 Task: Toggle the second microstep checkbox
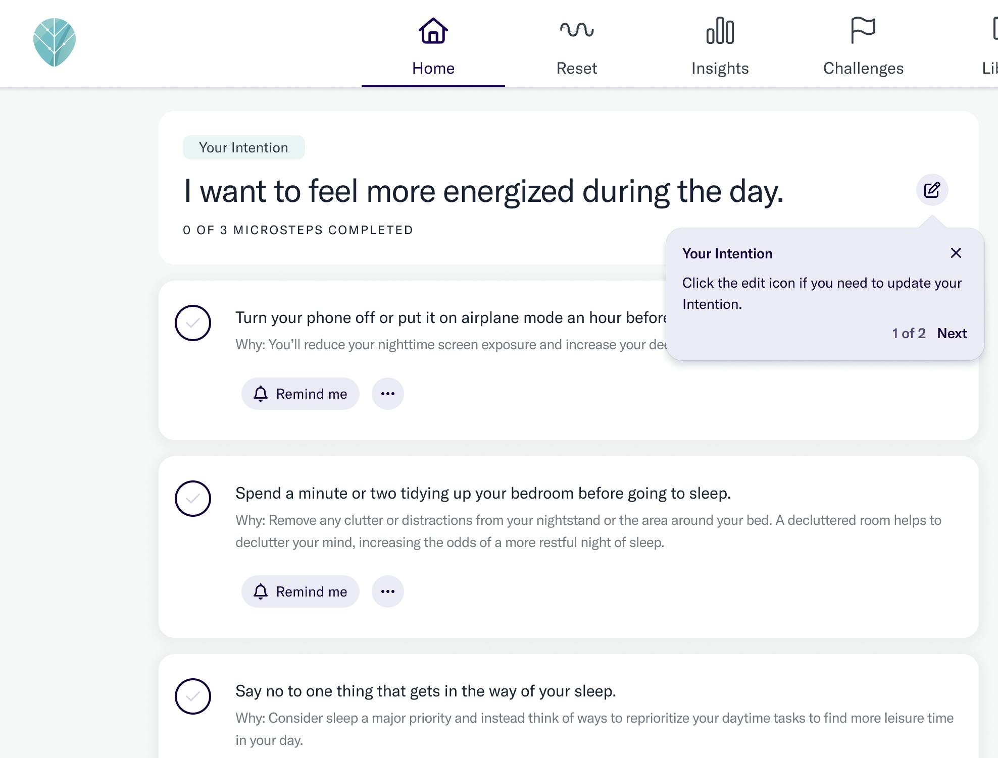tap(193, 498)
